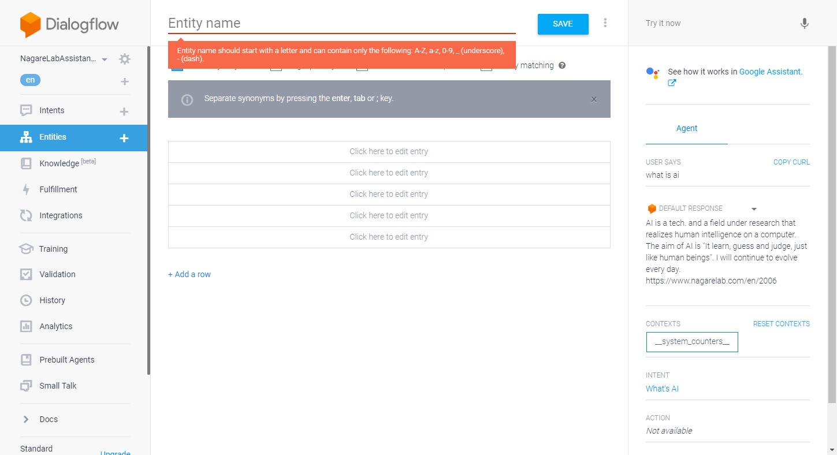
Task: Open Fulfillment in the sidebar
Action: (x=58, y=189)
